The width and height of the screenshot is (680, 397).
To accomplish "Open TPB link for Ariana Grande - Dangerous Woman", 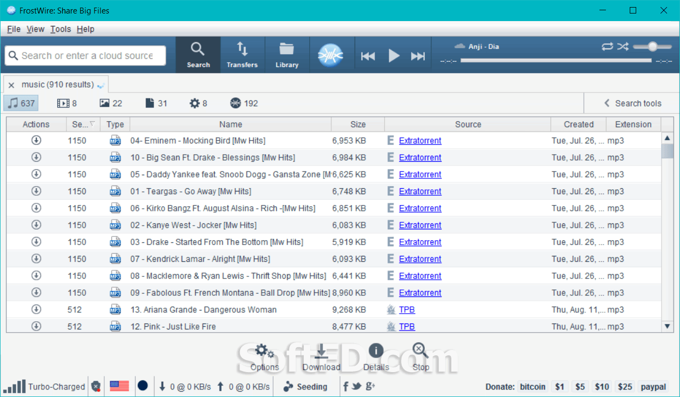I will pyautogui.click(x=407, y=310).
